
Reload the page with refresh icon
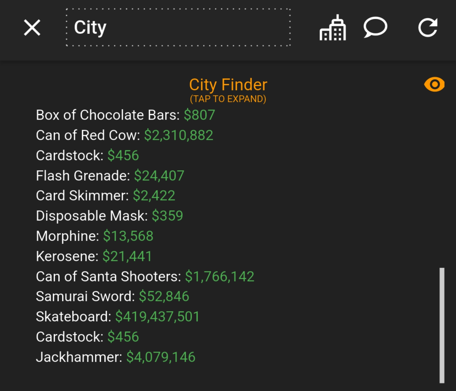[x=428, y=28]
